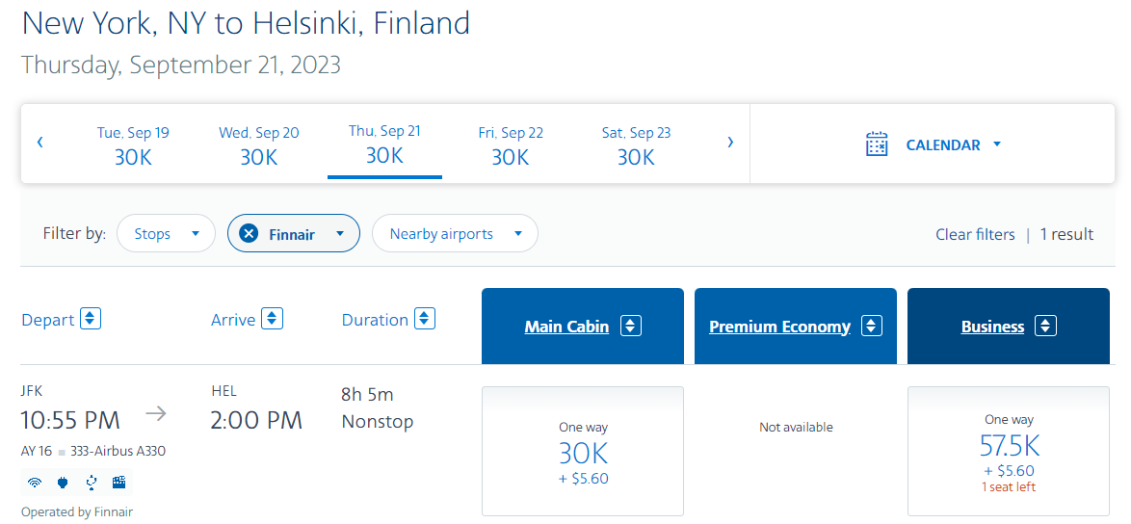This screenshot has width=1131, height=524.
Task: Switch to Wed, Sep 20 date tab
Action: 259,144
